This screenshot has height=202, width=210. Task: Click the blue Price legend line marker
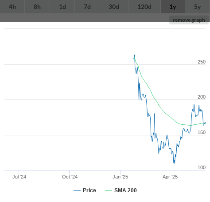(77, 190)
